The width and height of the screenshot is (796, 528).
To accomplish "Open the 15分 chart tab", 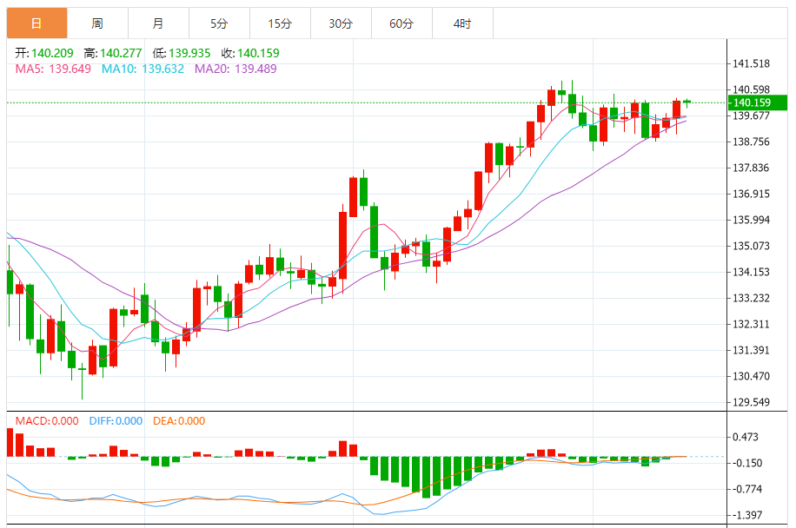I will [280, 23].
